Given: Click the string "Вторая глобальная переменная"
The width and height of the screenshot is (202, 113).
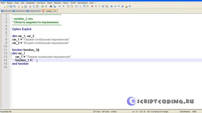Looking at the screenshot, I should tap(46, 43).
